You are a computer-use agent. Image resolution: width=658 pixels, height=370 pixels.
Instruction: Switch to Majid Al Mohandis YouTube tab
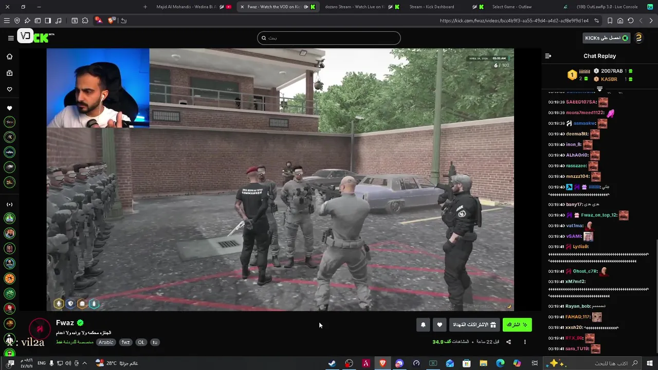(x=193, y=7)
